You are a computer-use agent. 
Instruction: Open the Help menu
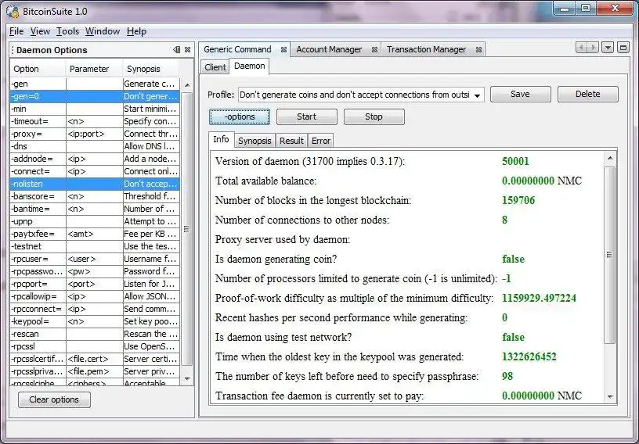pos(136,31)
